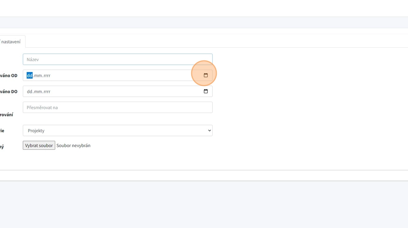Focus the Přesměrovat na input field
The width and height of the screenshot is (408, 228).
[x=117, y=107]
